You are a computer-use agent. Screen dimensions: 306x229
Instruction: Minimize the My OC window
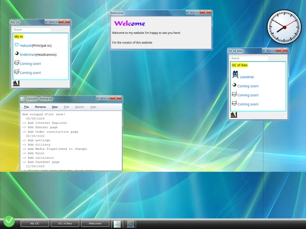(48, 21)
